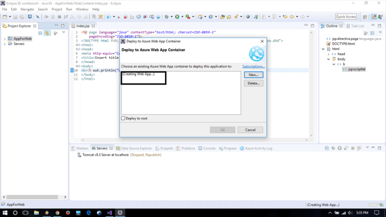This screenshot has height=217, width=386.
Task: Switch to the Progress tab
Action: pos(227,148)
